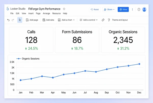Open the Help menu
The width and height of the screenshot is (153, 103).
point(65,14)
